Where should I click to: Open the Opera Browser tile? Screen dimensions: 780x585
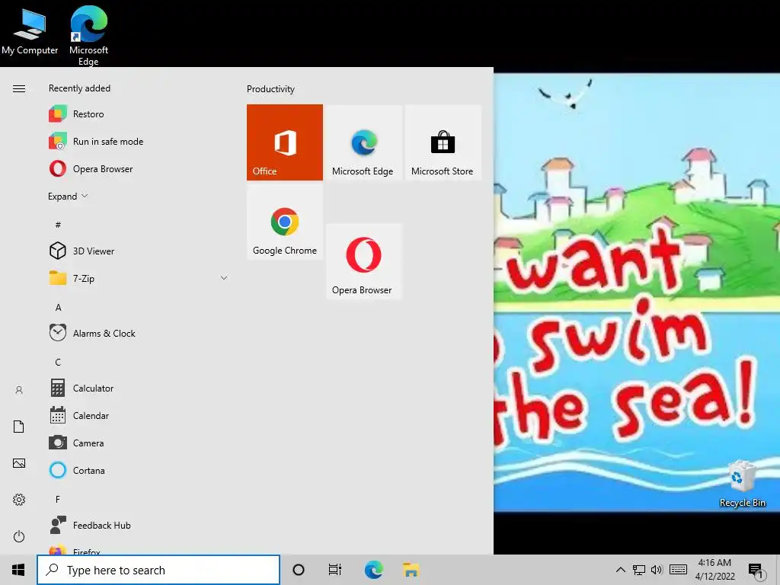(x=363, y=261)
